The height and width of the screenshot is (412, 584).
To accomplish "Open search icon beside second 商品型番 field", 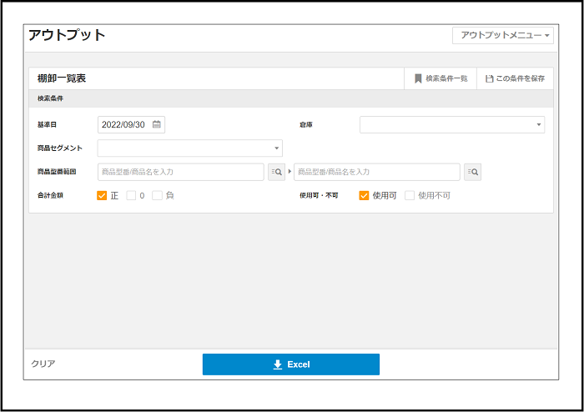I will click(x=473, y=172).
